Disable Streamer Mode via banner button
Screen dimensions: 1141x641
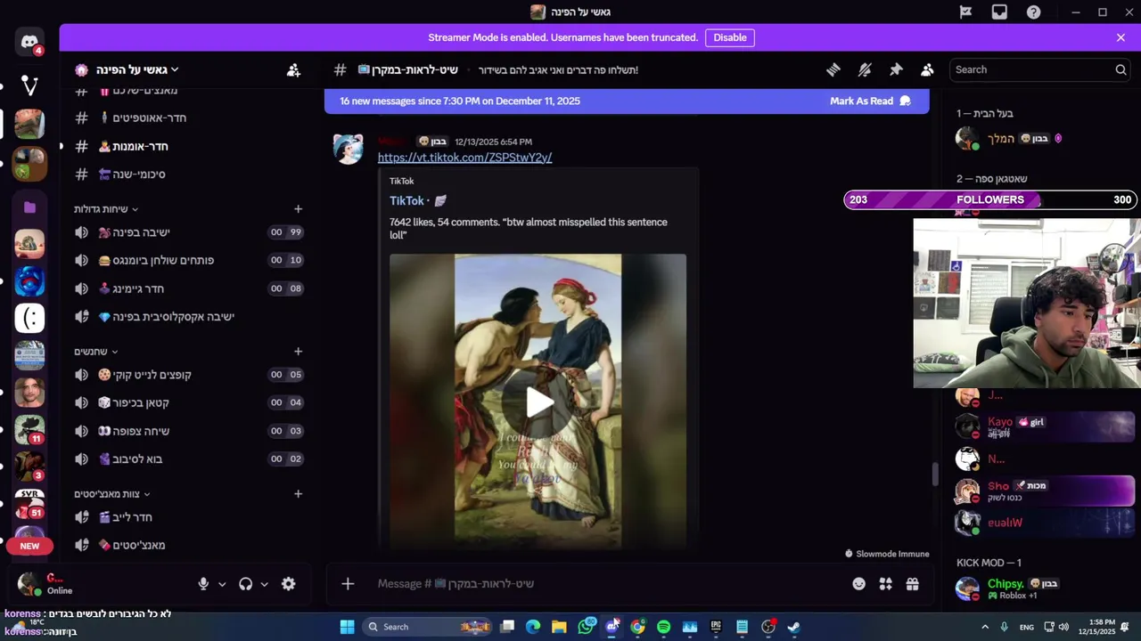click(730, 37)
